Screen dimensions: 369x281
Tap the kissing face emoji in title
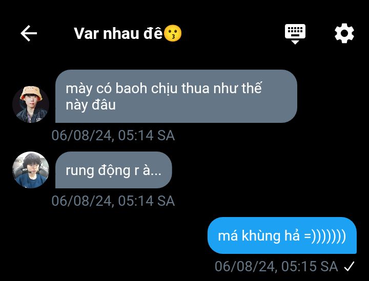pyautogui.click(x=173, y=33)
